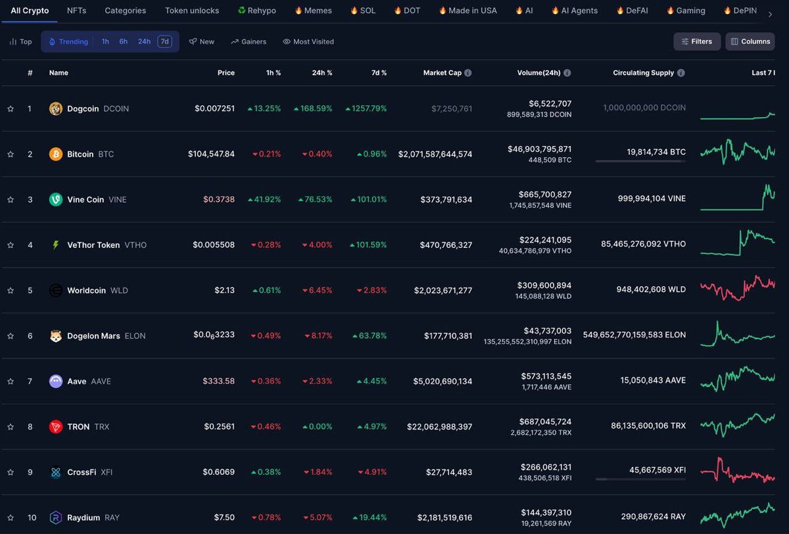The image size is (789, 534).
Task: Show the Most Visited list
Action: (308, 41)
